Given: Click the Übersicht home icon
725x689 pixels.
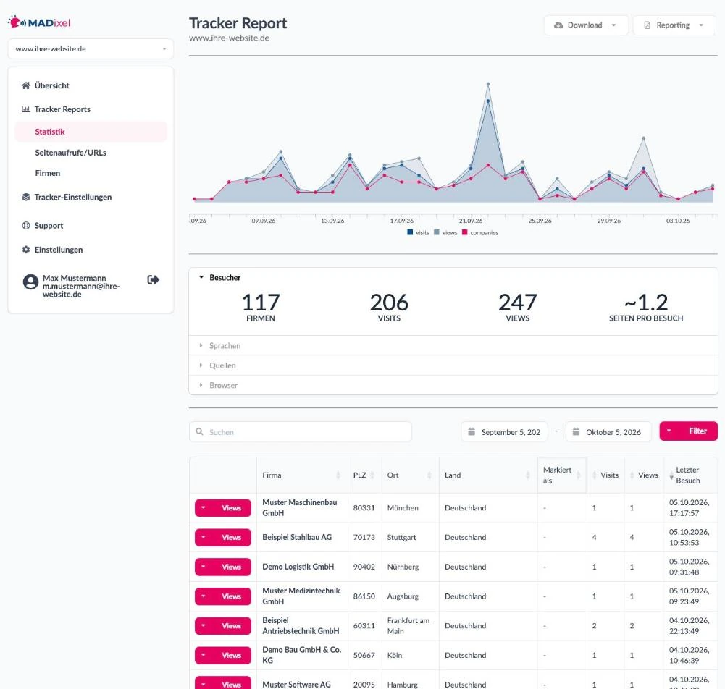Looking at the screenshot, I should coord(26,85).
